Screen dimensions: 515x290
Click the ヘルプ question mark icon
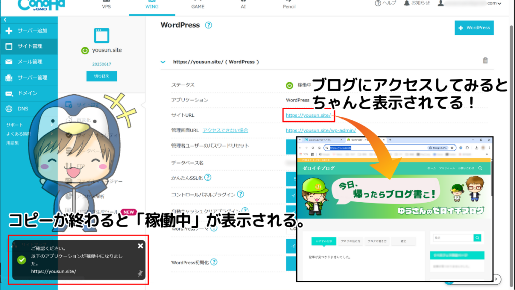(378, 3)
